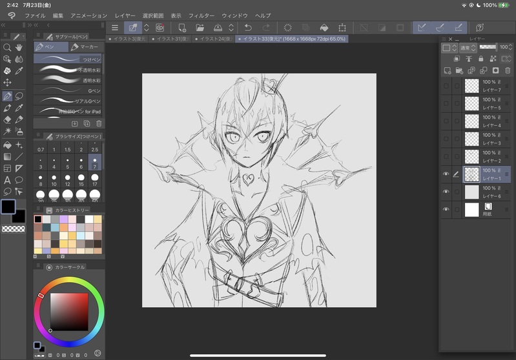
Task: Select the straight line figure tool
Action: [19, 157]
